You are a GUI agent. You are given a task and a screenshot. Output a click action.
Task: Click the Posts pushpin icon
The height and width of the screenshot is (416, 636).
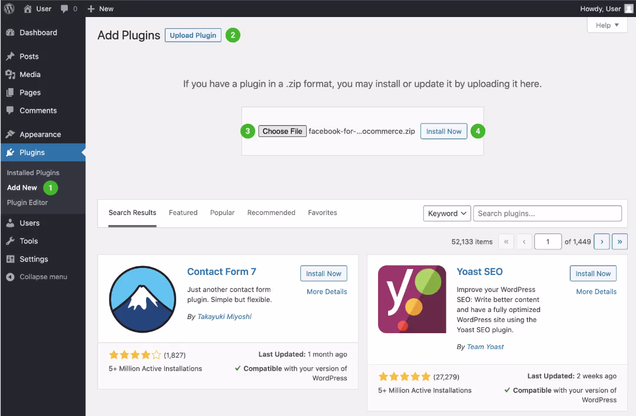[x=11, y=56]
